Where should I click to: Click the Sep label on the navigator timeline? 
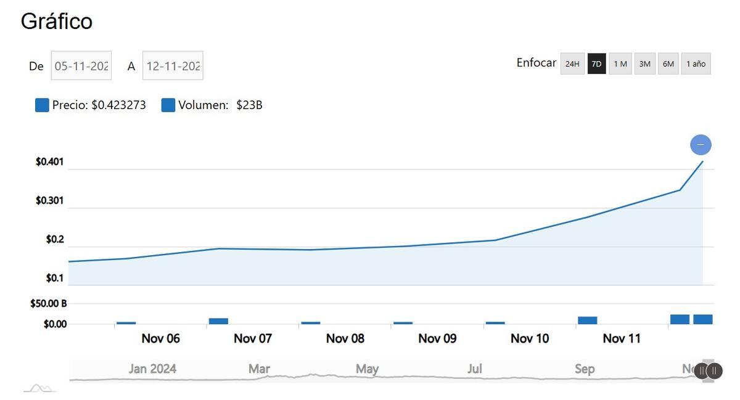click(585, 369)
